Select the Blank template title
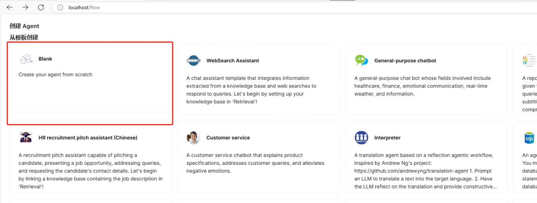The image size is (537, 203). pyautogui.click(x=45, y=59)
